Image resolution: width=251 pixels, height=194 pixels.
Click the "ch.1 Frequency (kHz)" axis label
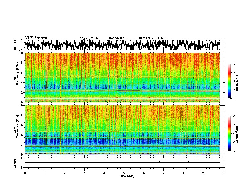pyautogui.click(x=16, y=74)
